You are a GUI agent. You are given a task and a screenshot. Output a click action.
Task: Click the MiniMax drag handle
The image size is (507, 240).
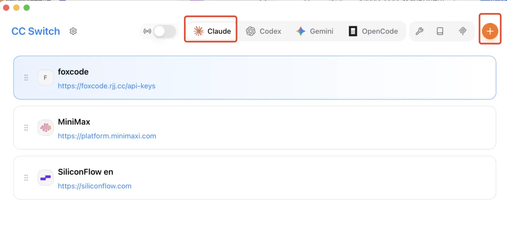click(26, 127)
